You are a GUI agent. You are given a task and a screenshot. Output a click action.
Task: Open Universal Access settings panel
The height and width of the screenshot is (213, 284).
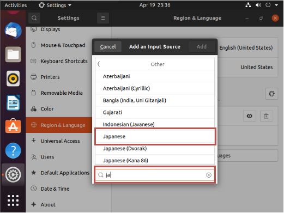click(x=59, y=141)
